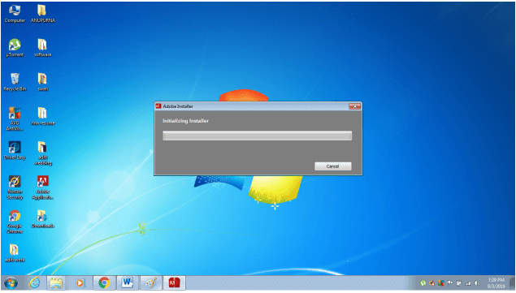Screen dimensions: 516x293
Task: Select the vina resume folder
Action: tap(43, 116)
